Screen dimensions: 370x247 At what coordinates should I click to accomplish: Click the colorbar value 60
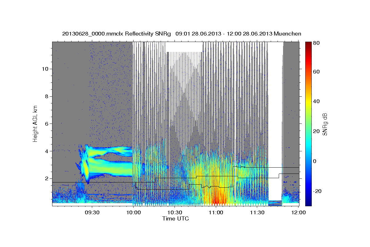[316, 72]
